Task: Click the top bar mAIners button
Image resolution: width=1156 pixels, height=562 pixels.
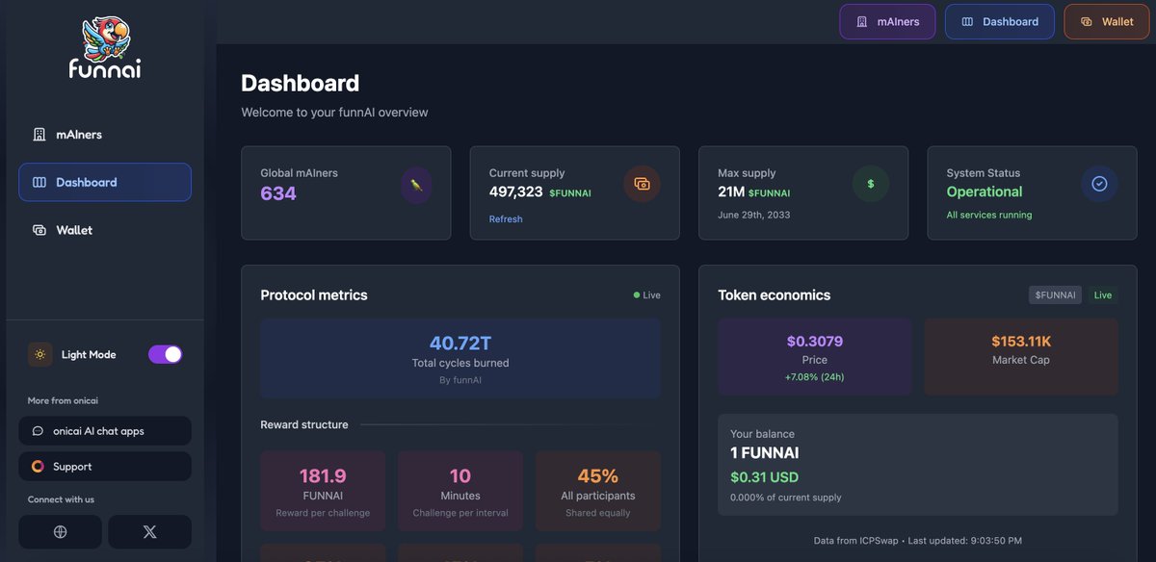Action: [x=887, y=21]
